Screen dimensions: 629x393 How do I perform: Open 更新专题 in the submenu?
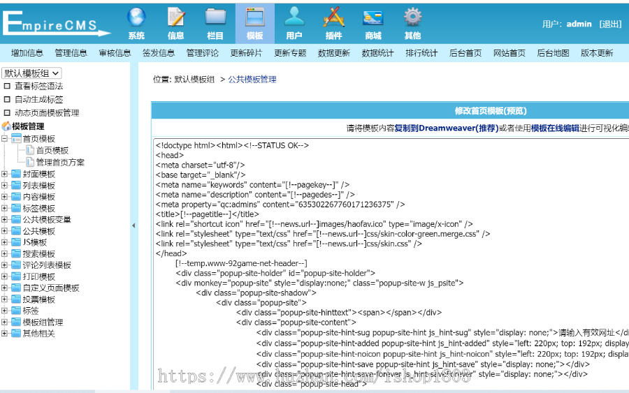coord(290,53)
